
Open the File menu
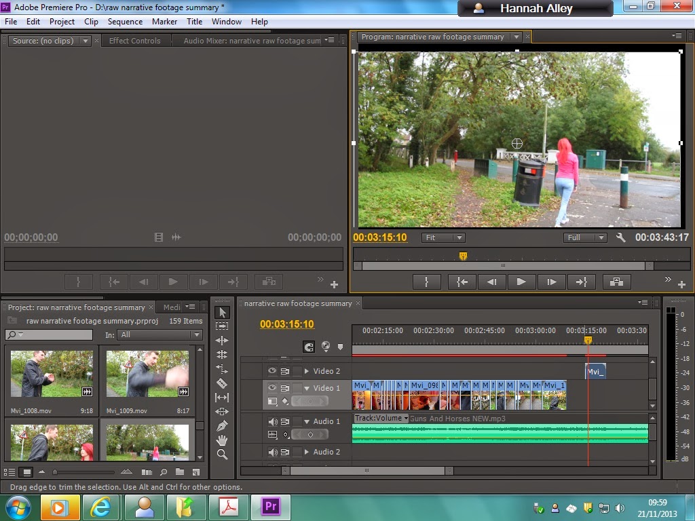click(11, 21)
